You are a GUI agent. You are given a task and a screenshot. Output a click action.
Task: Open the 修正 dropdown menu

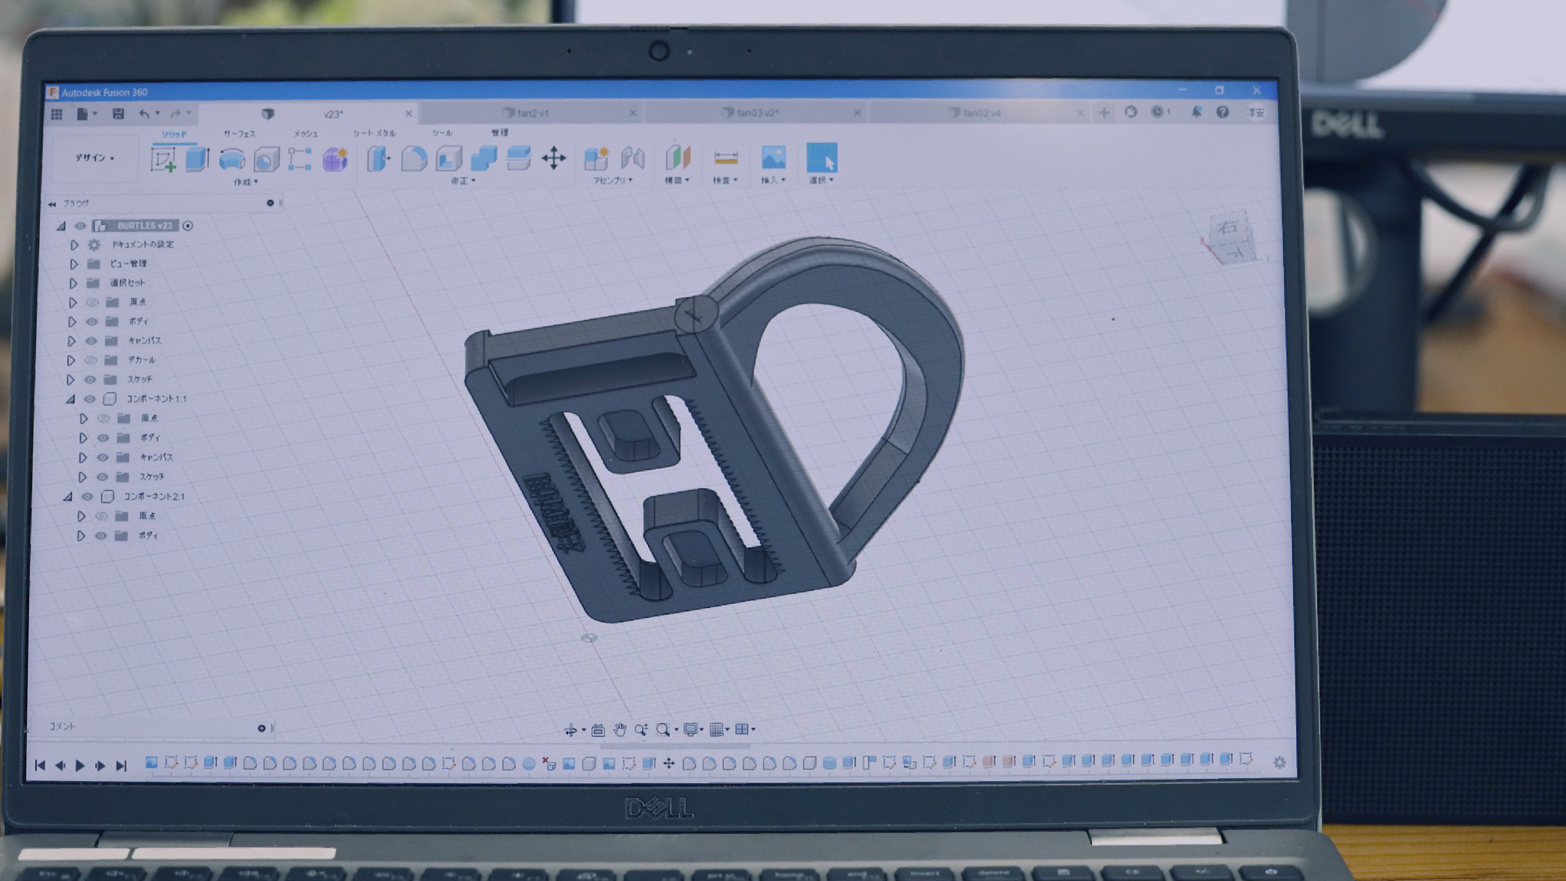tap(463, 181)
